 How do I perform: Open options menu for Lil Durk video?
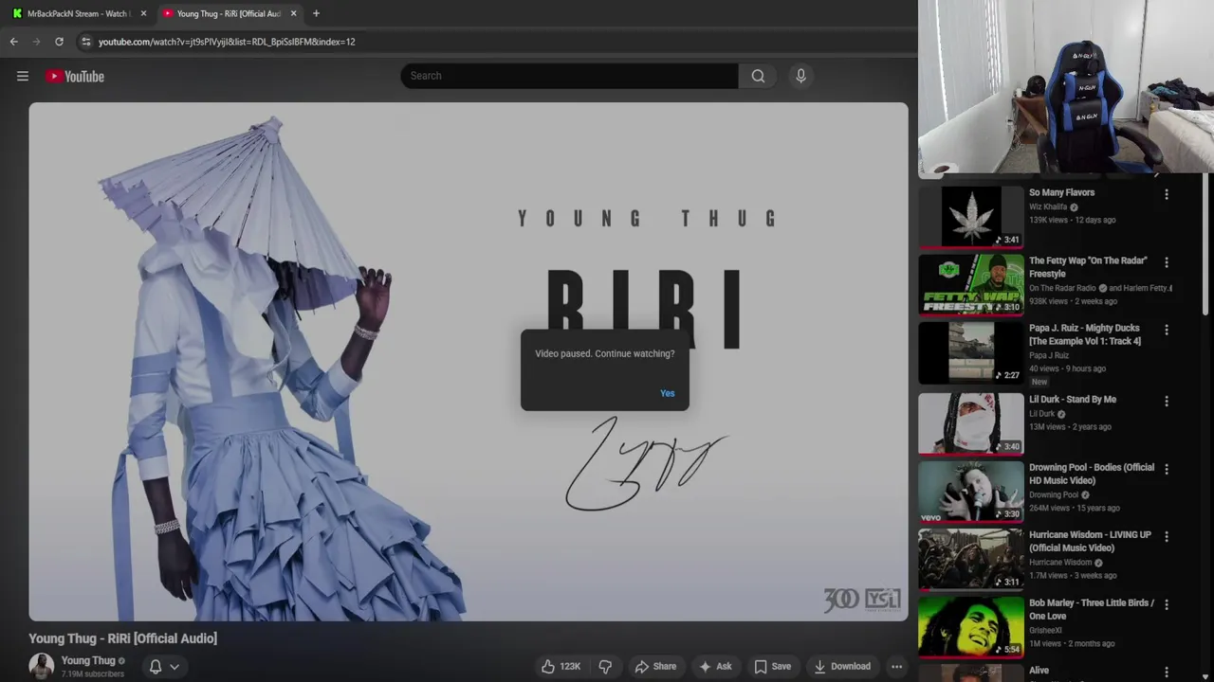pyautogui.click(x=1167, y=401)
